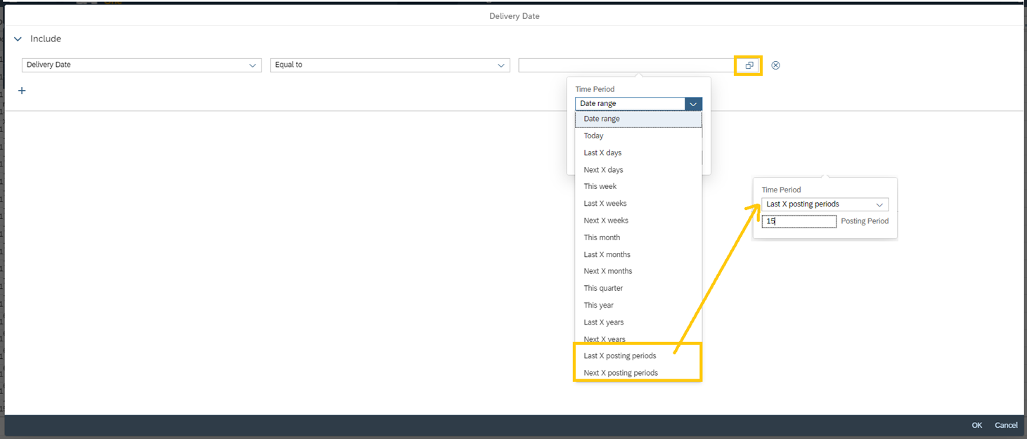Open the Equal to operator dropdown
The image size is (1027, 439).
[x=500, y=65]
